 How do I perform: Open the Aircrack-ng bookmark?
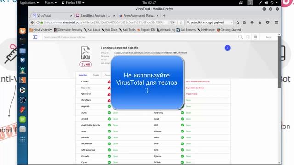(166, 30)
